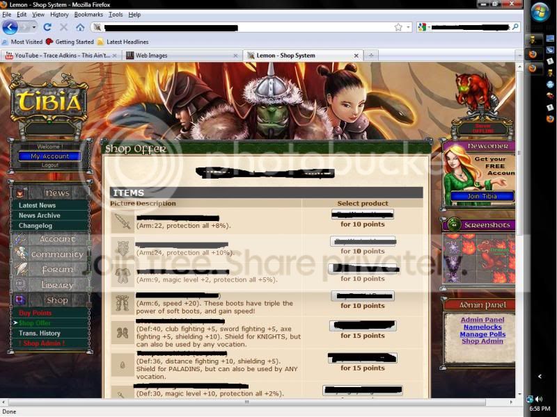The height and width of the screenshot is (417, 557).
Task: Click the Windows Start orb
Action: [540, 12]
